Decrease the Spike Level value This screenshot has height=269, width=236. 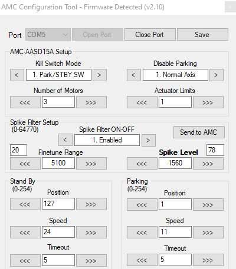[x=142, y=163]
